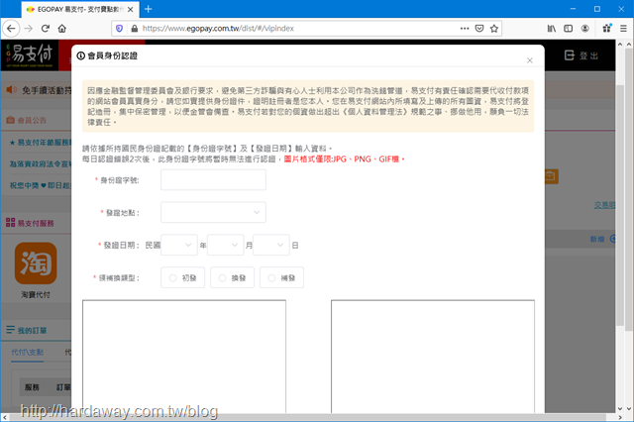634x422 pixels.
Task: Reload the current page
Action: (46, 29)
